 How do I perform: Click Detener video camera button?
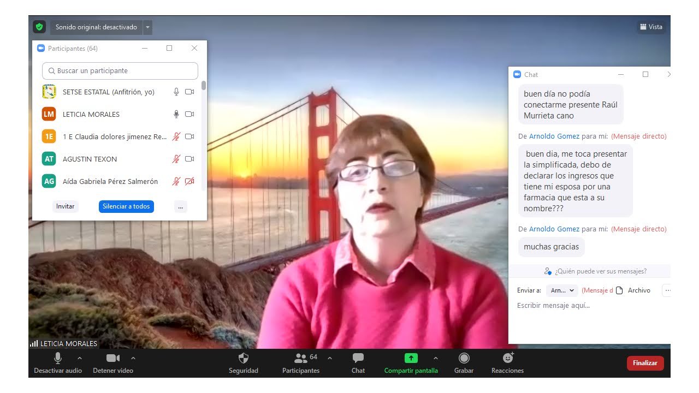pos(113,364)
